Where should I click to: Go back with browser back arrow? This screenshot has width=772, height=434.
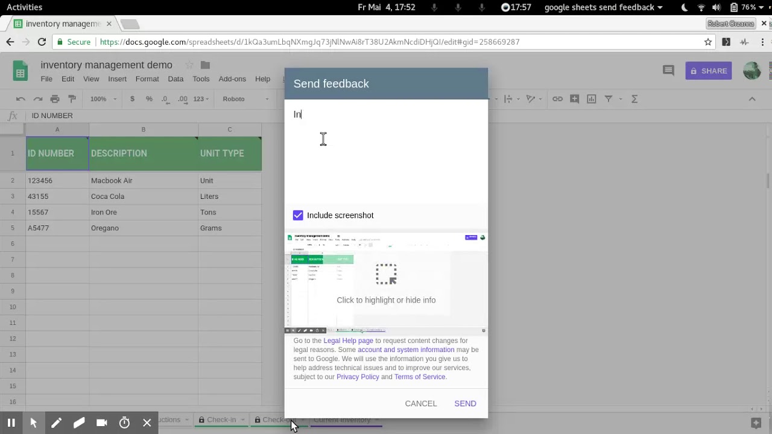[x=10, y=42]
